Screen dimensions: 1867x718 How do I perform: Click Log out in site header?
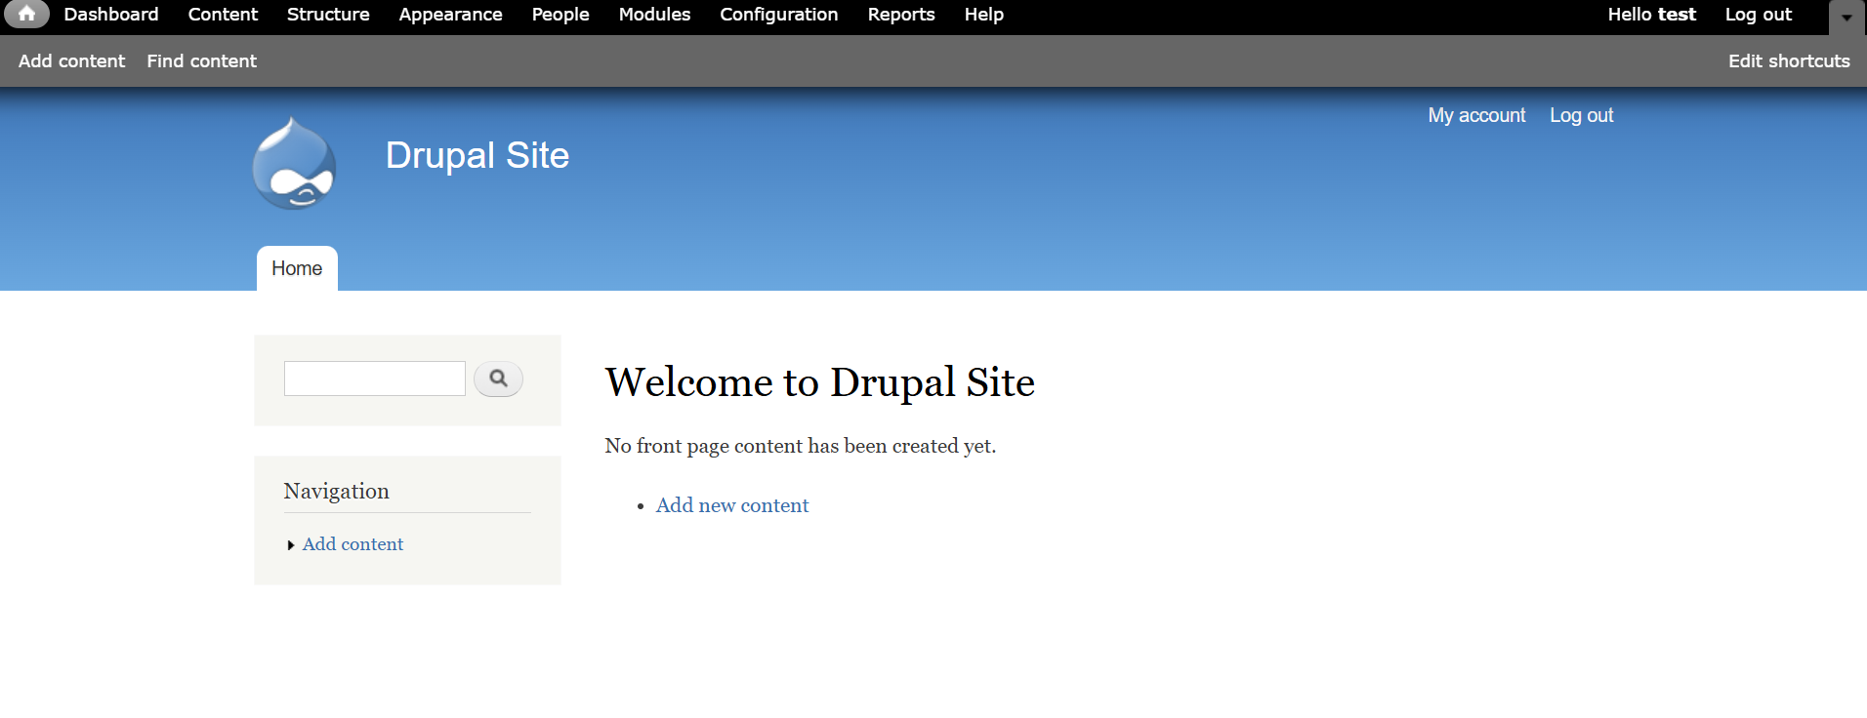[x=1581, y=115]
